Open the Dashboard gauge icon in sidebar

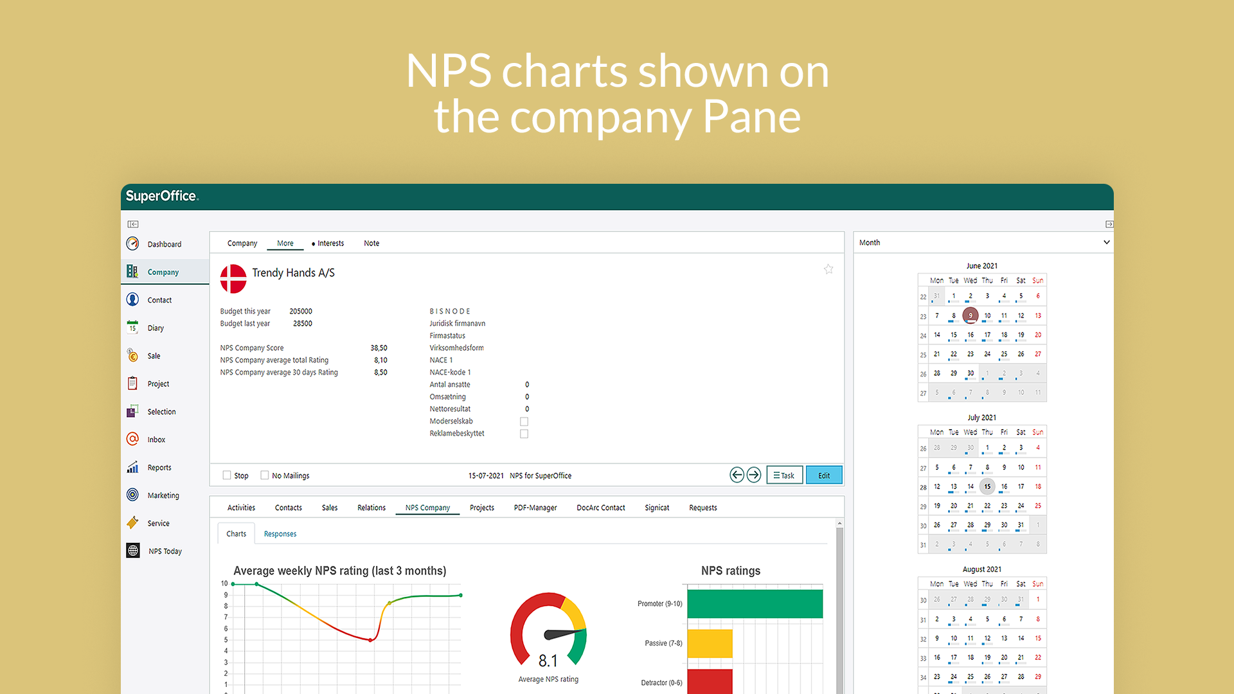click(132, 244)
